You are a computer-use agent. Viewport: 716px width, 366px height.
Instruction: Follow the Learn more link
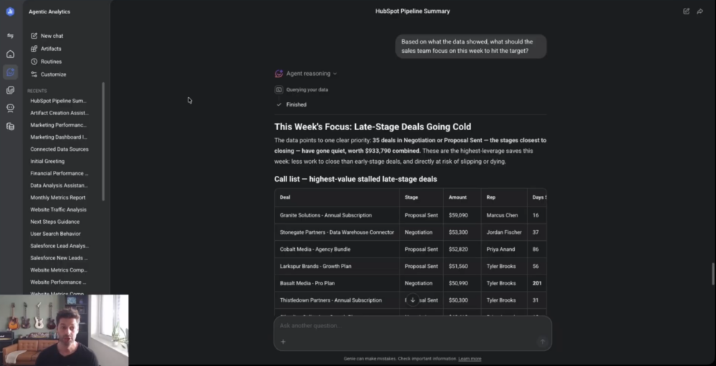point(470,359)
